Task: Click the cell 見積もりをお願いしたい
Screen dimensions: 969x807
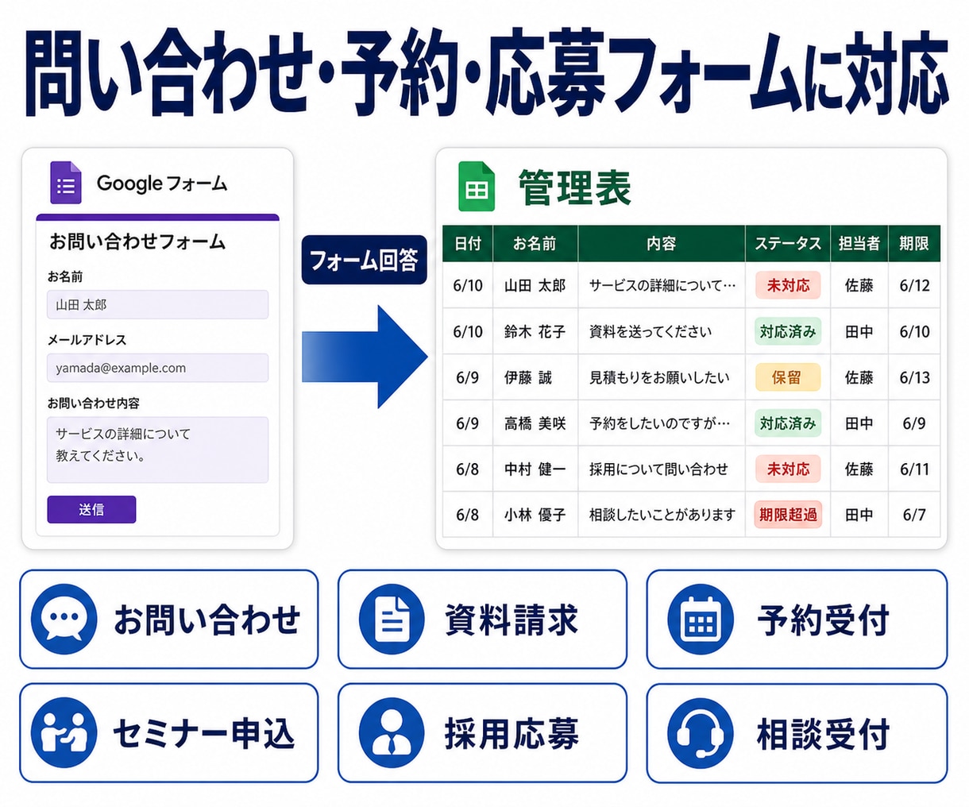Action: (x=662, y=377)
